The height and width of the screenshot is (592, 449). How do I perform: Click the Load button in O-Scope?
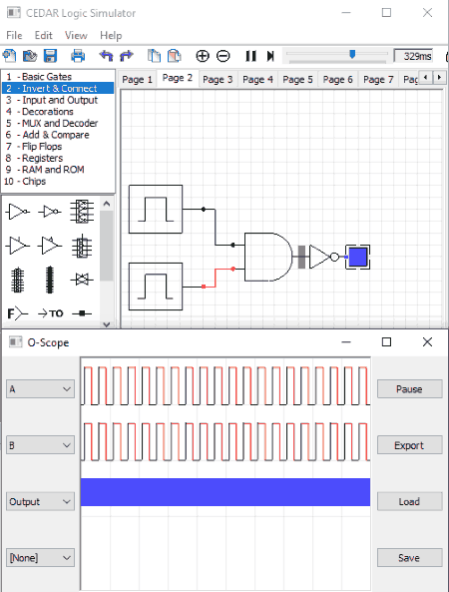410,501
